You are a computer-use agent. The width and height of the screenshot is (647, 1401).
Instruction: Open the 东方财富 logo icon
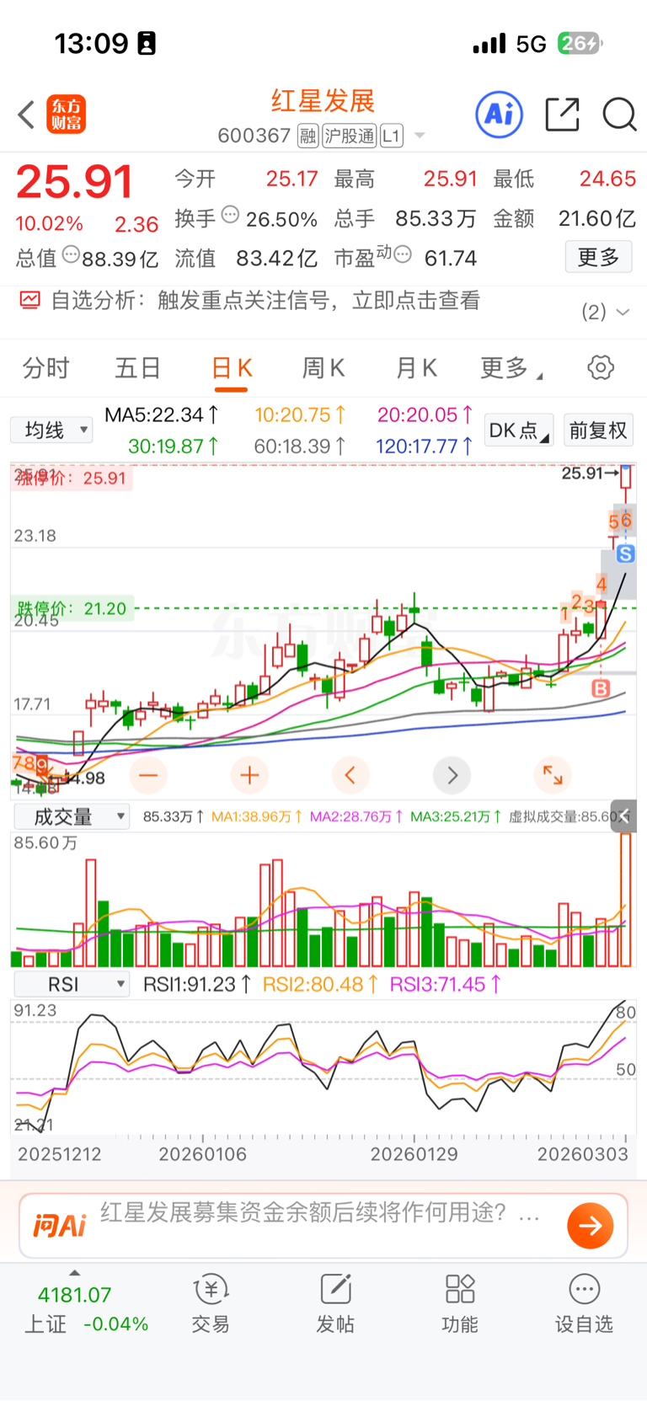pos(66,115)
